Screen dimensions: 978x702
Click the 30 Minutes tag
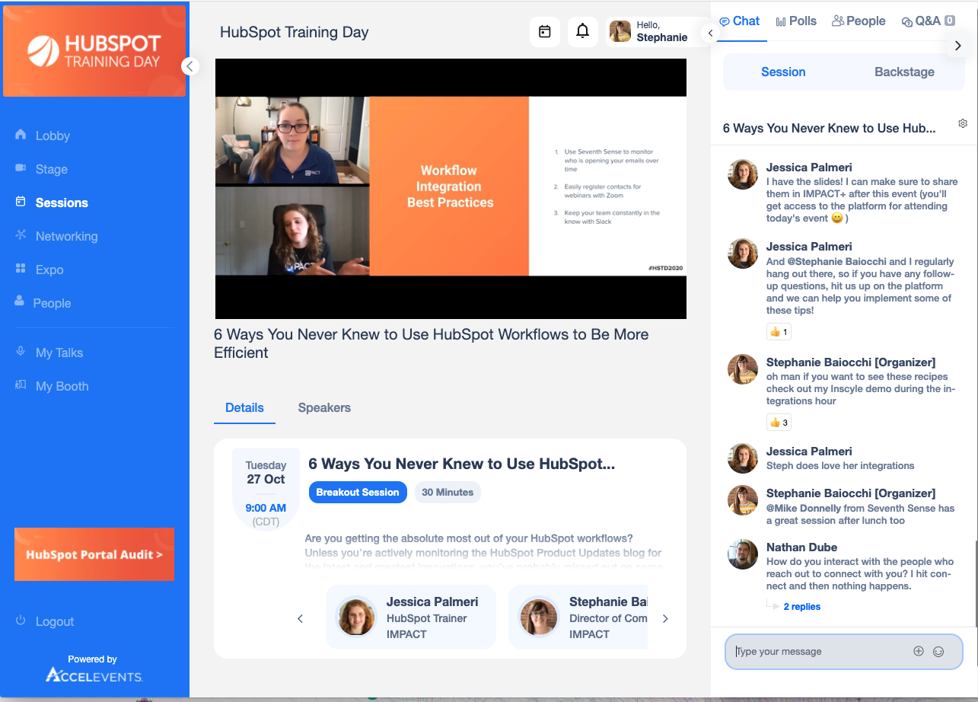pos(448,493)
